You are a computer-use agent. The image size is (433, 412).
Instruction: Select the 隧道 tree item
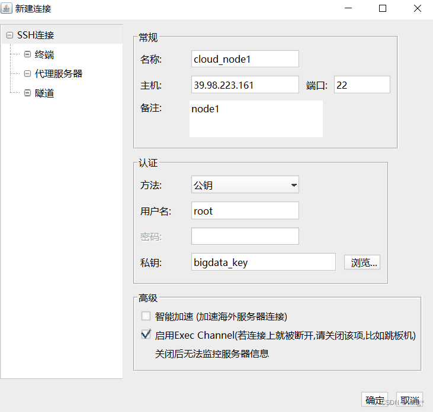pyautogui.click(x=44, y=93)
